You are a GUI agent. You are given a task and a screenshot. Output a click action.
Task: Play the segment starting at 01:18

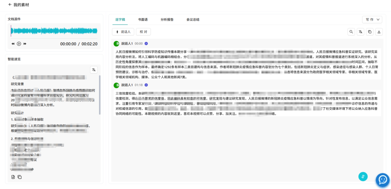pos(146,85)
